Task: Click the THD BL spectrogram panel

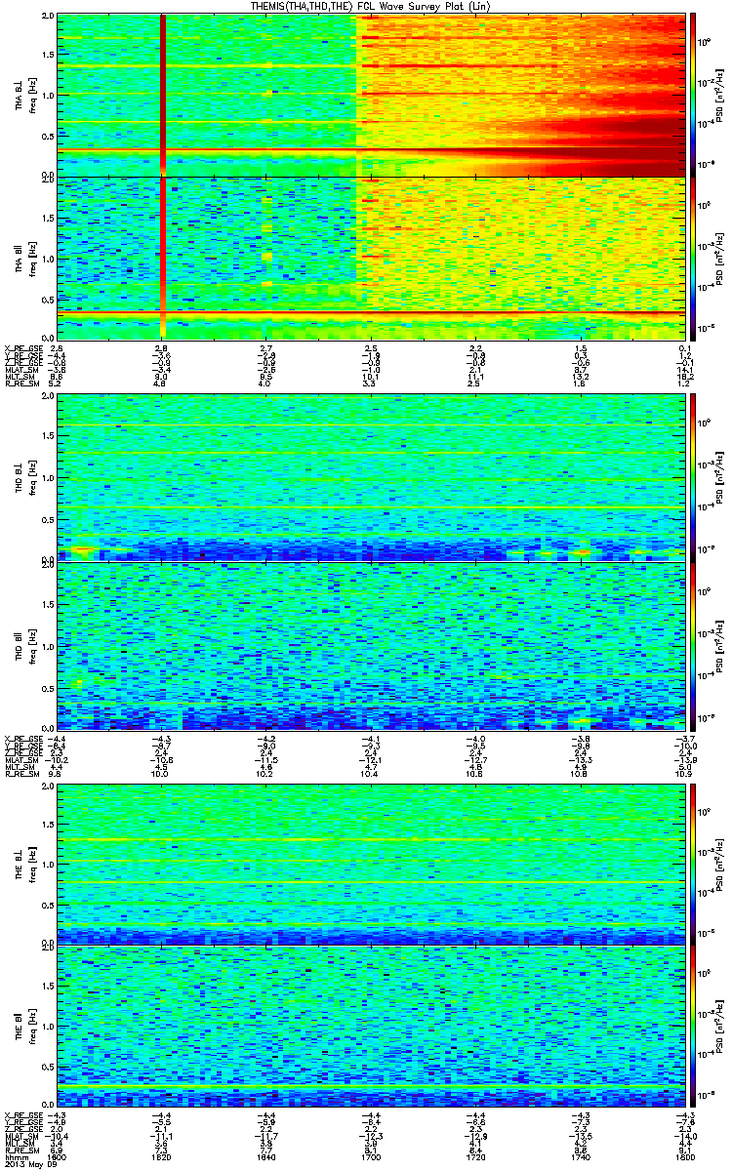Action: pyautogui.click(x=371, y=478)
